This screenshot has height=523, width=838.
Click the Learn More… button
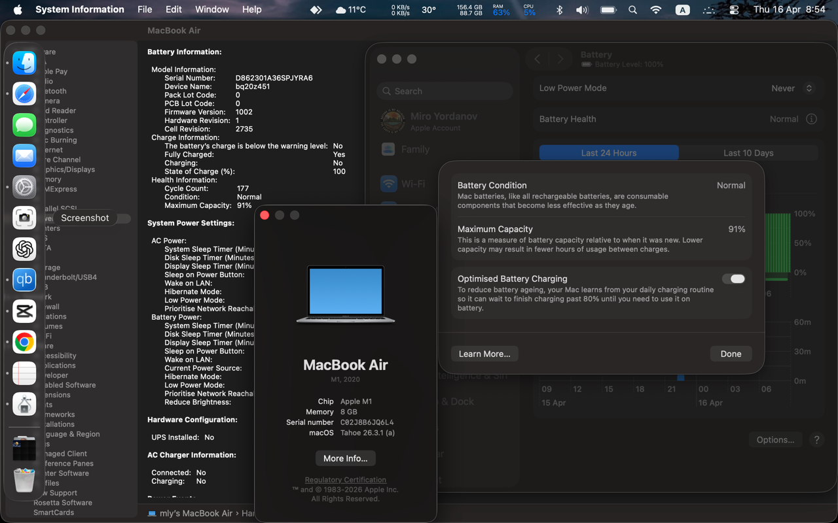pyautogui.click(x=484, y=354)
